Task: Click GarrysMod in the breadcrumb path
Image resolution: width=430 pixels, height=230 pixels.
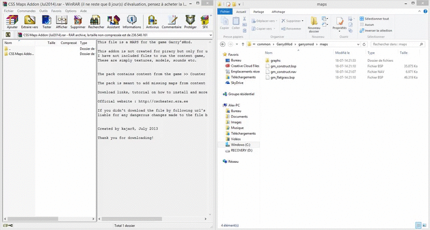Action: [x=284, y=44]
